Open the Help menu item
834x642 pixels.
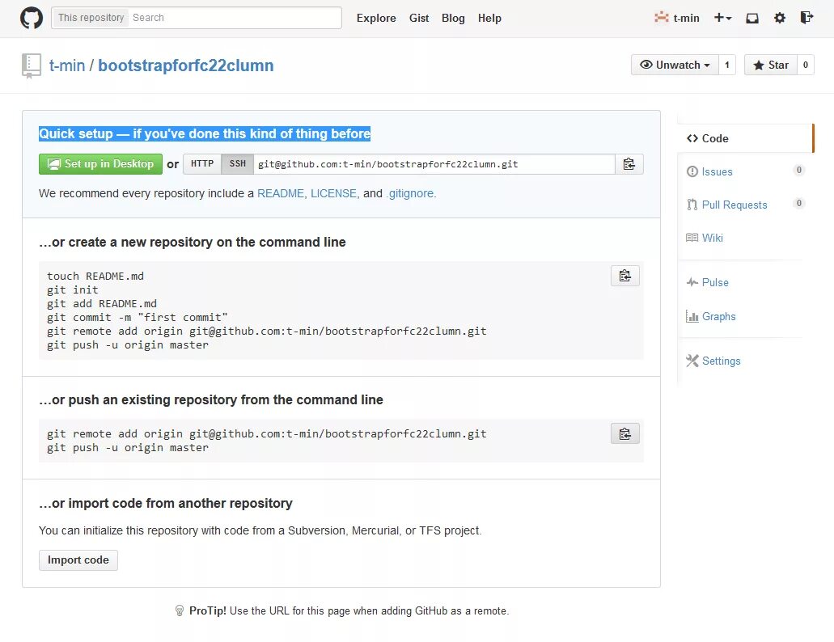click(489, 18)
